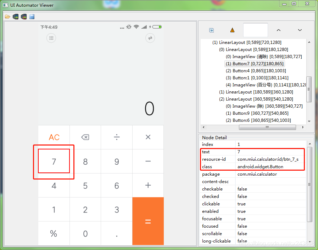Click the round dots-grid icon in the calculator

(51, 38)
